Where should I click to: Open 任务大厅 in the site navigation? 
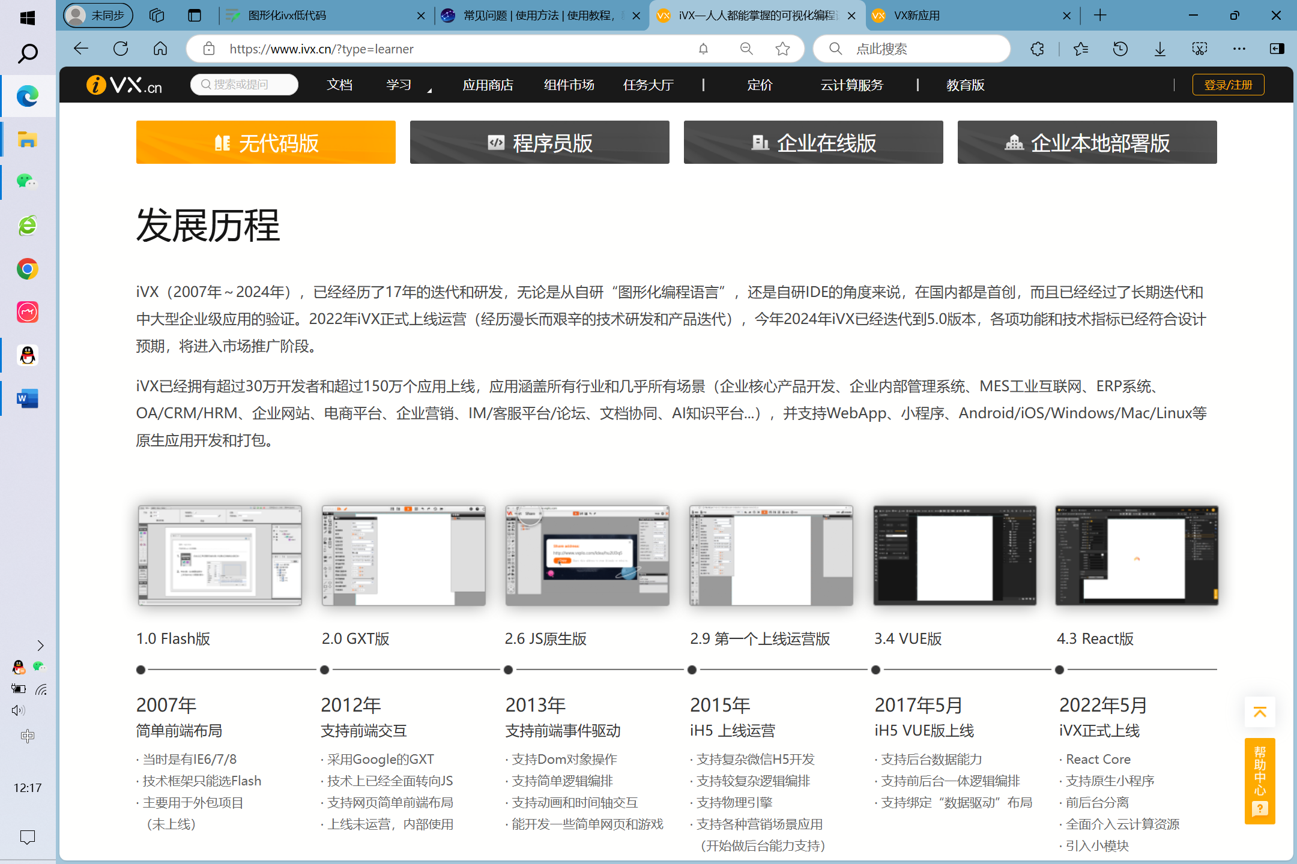[648, 85]
